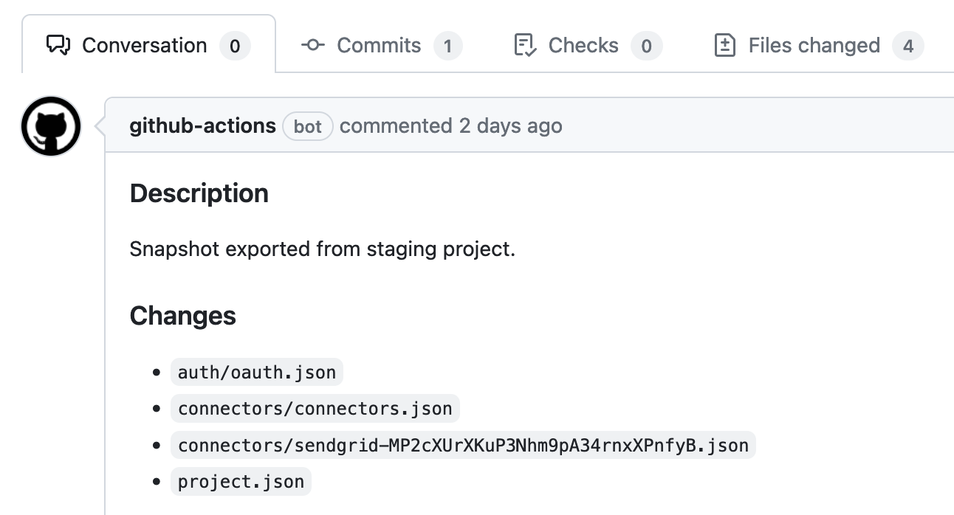Screen dimensions: 954x515
Task: Switch to the Commits tab
Action: pos(382,45)
